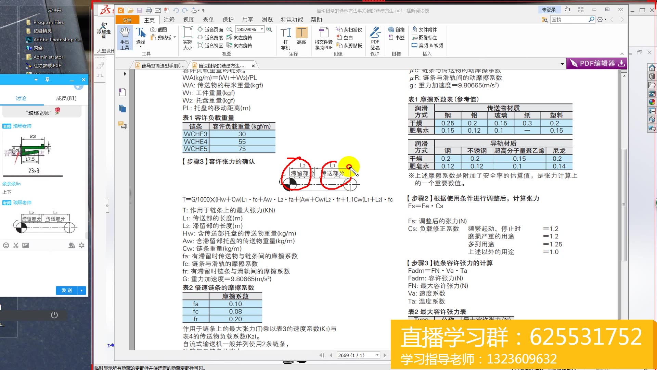Click the 未登录 login link

point(549,10)
